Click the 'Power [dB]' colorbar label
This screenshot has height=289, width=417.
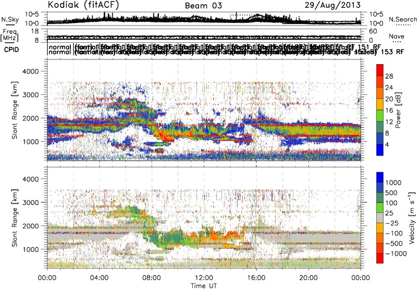tap(398, 110)
